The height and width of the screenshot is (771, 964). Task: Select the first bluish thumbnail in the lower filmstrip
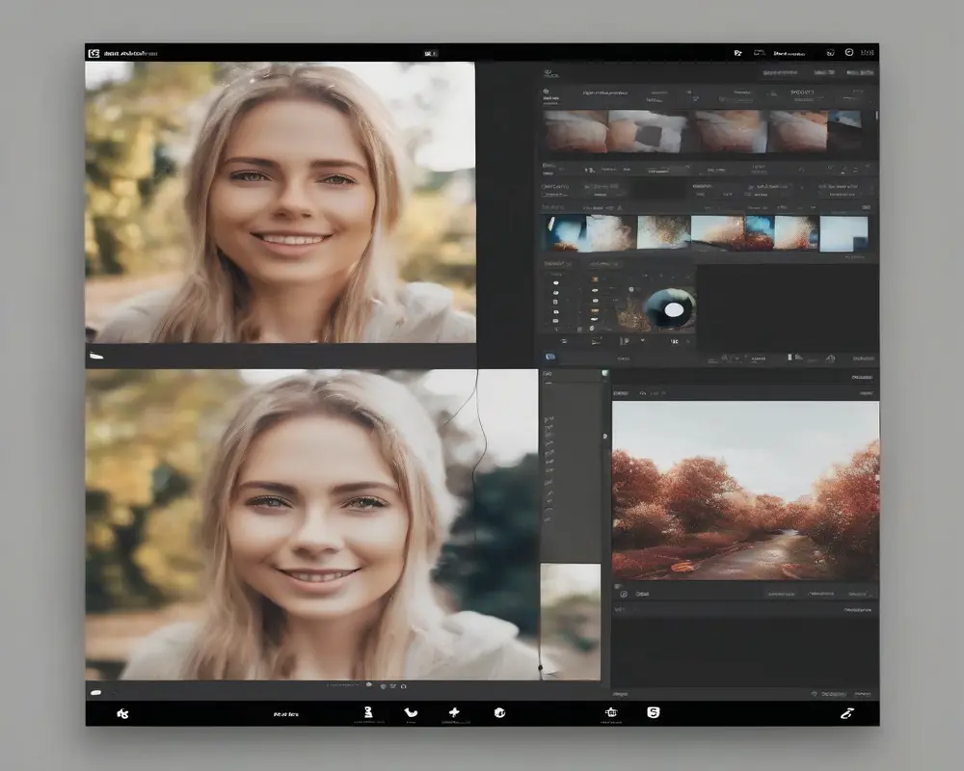pos(565,233)
